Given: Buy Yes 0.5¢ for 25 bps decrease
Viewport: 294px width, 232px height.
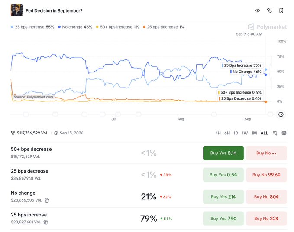Looking at the screenshot, I should 223,175.
